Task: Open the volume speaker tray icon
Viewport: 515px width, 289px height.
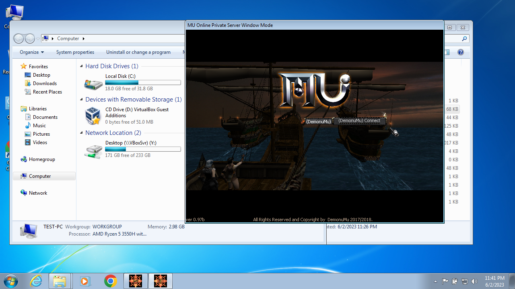Action: [x=474, y=281]
